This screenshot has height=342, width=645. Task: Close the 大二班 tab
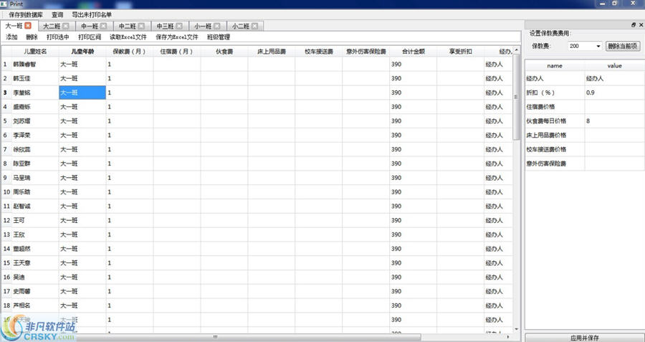tap(66, 26)
